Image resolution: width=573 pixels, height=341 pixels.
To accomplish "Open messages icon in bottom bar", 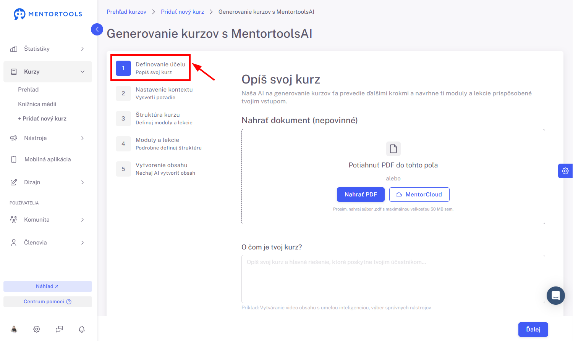I will point(59,329).
